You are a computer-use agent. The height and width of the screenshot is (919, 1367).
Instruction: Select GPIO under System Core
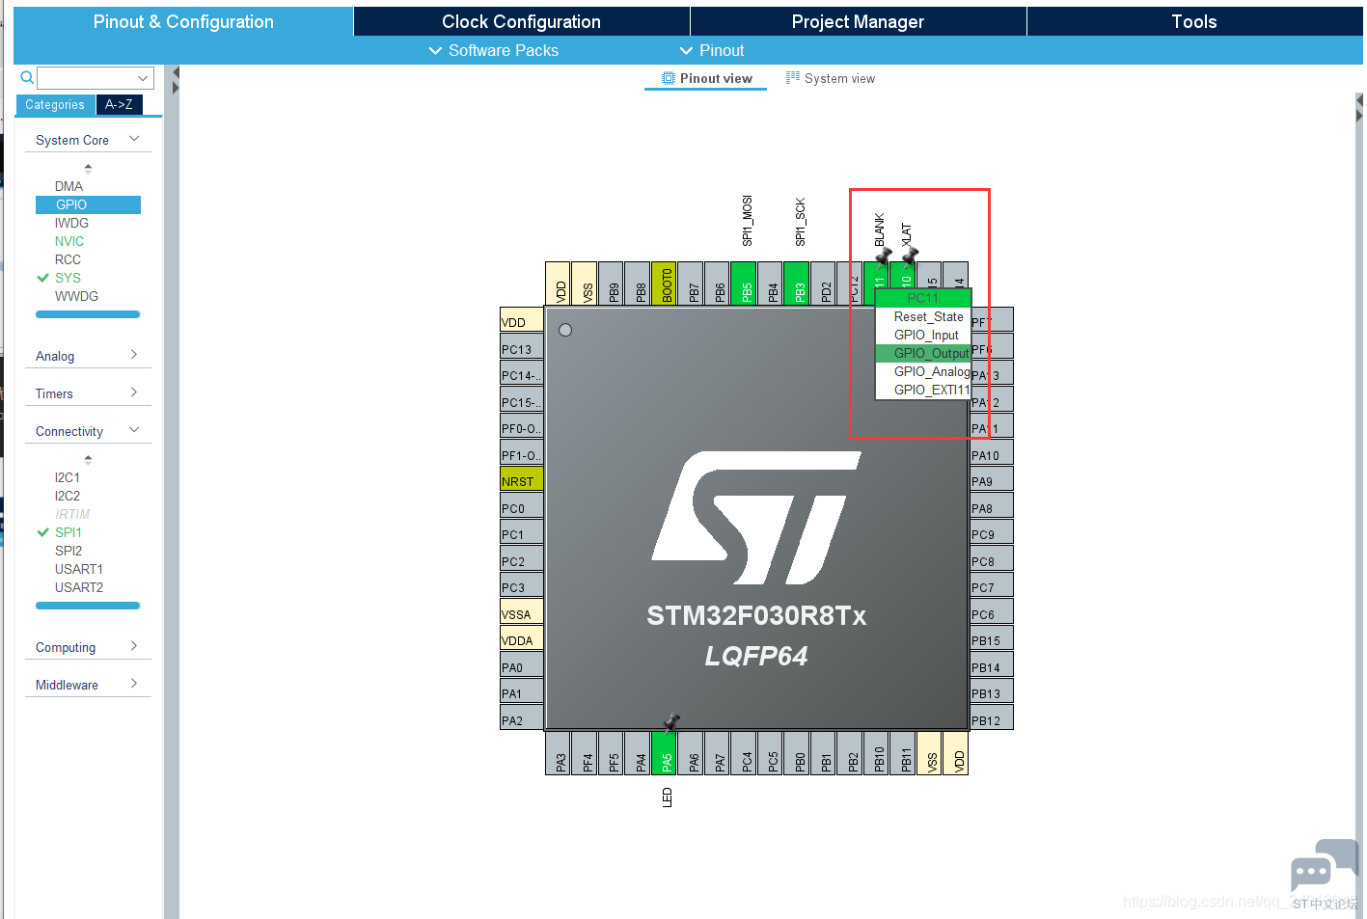coord(88,204)
